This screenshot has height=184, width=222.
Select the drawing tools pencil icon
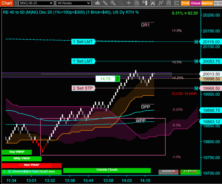coord(105,3)
